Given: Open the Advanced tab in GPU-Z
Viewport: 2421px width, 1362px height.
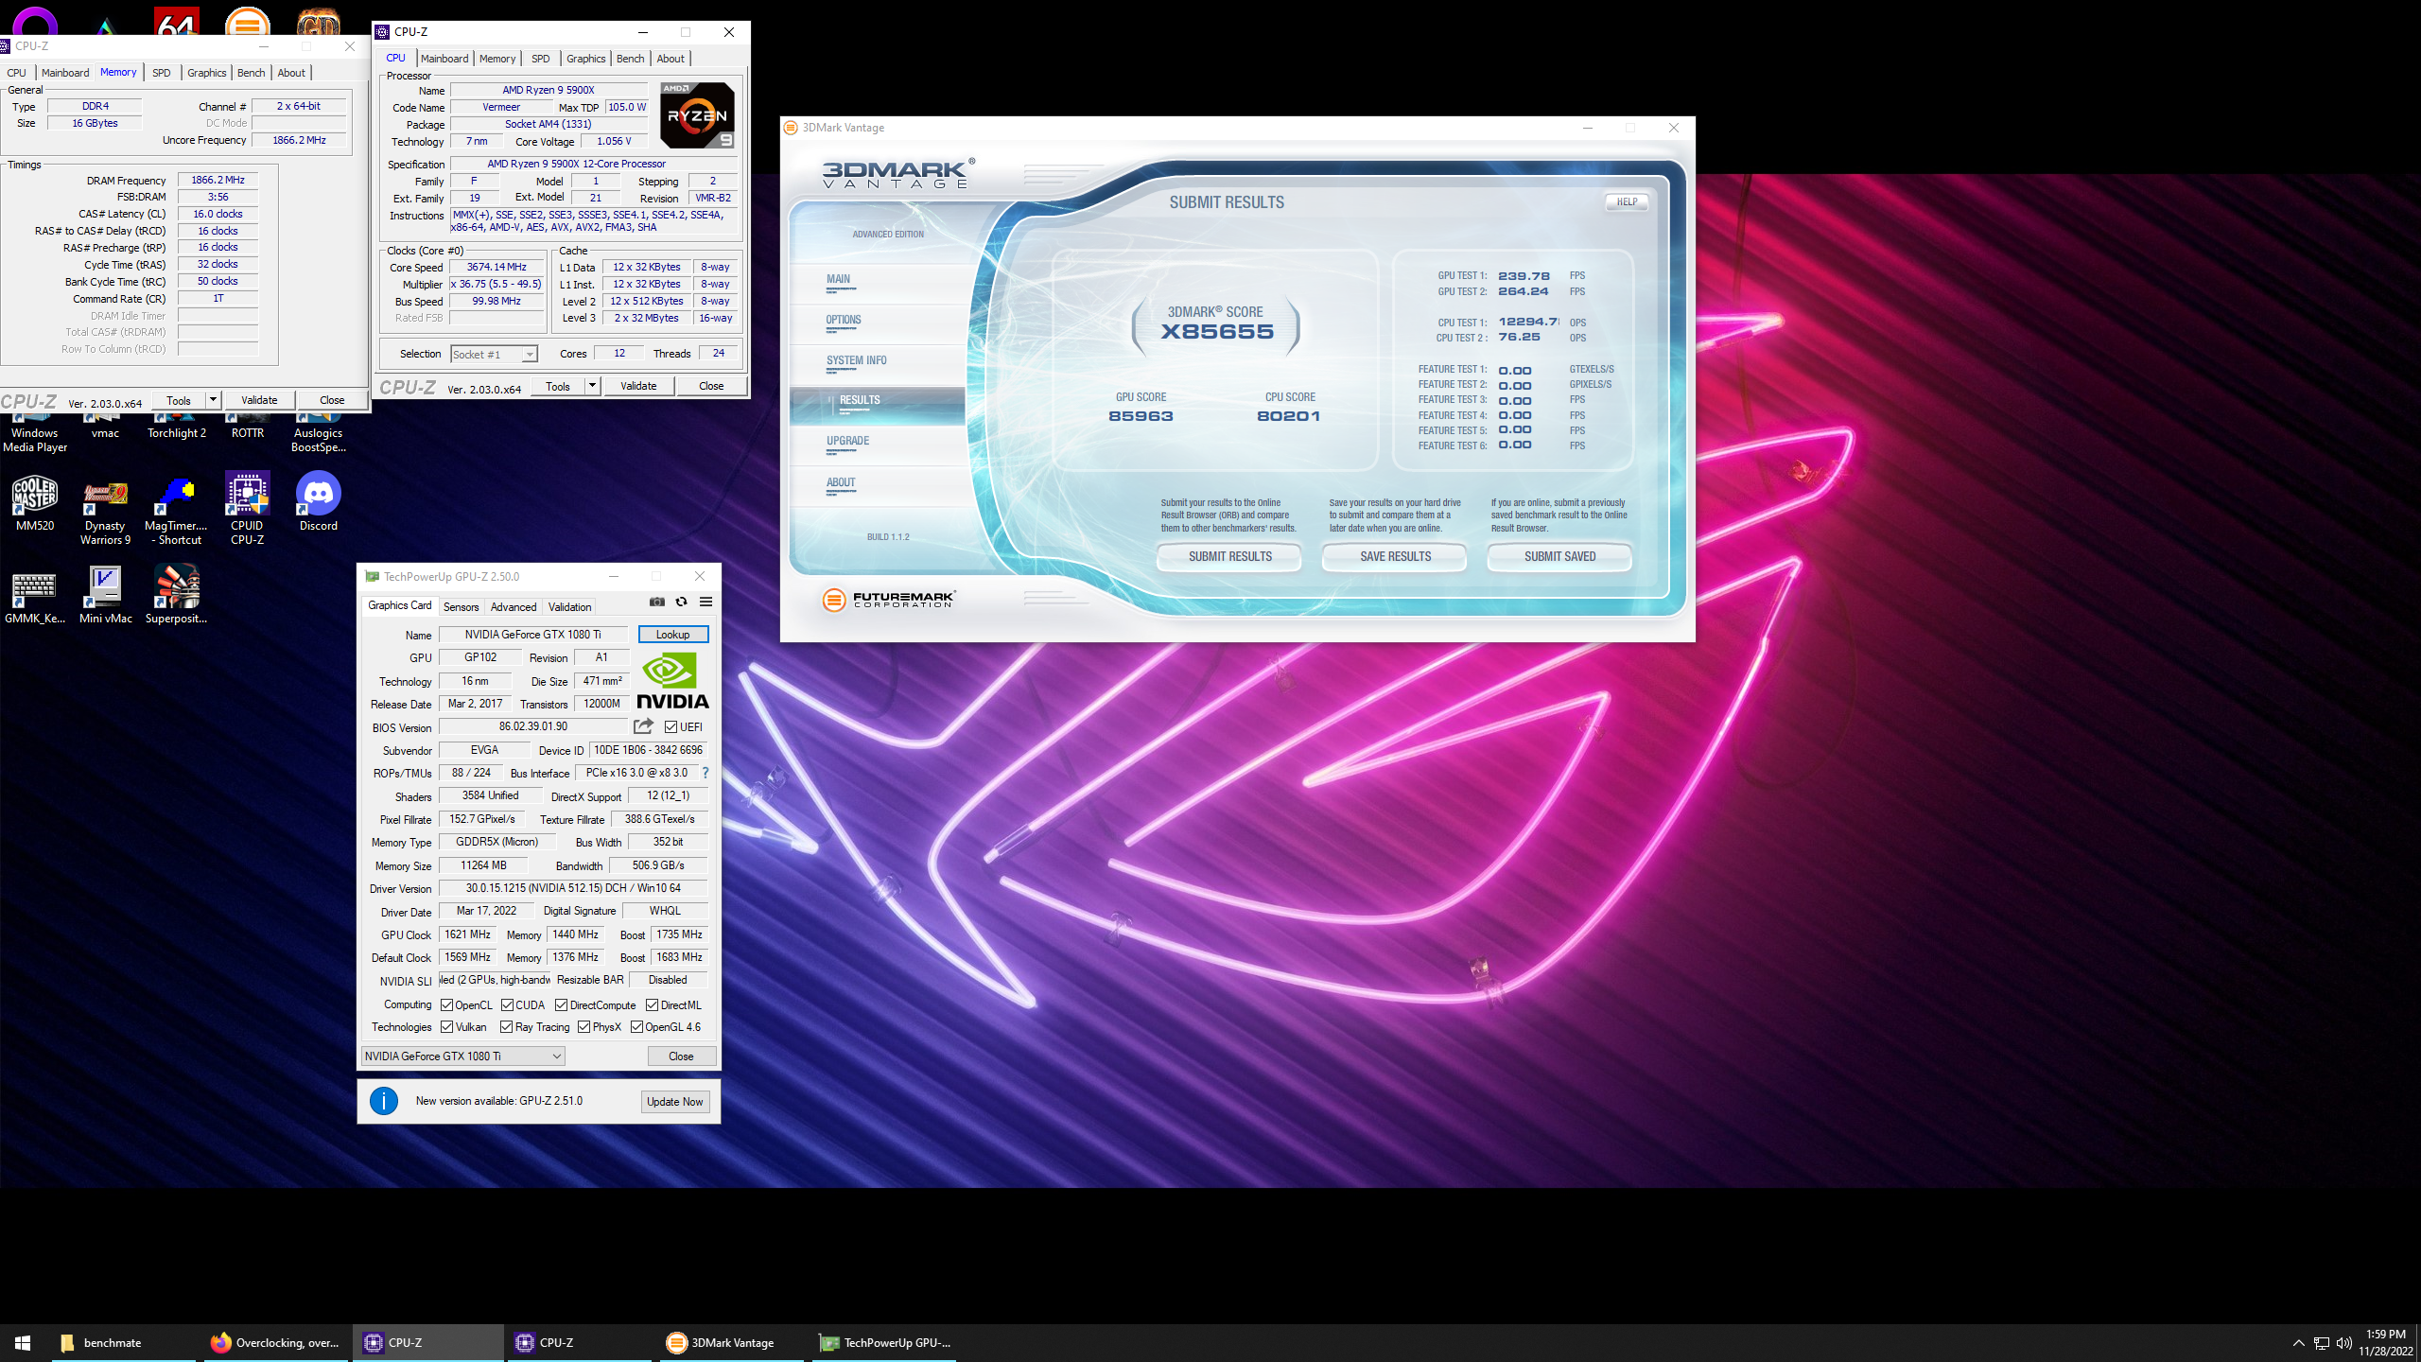Looking at the screenshot, I should click(x=514, y=607).
